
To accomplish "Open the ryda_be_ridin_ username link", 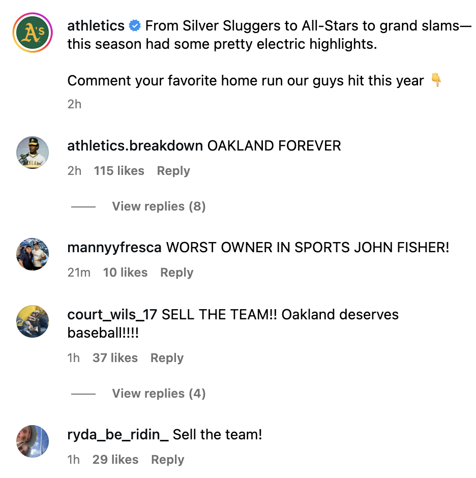I will (118, 435).
